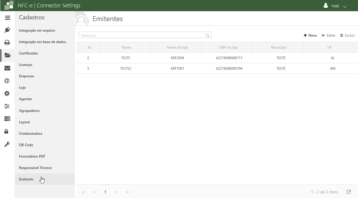Open the gear settings icon
The width and height of the screenshot is (358, 198).
tap(7, 94)
